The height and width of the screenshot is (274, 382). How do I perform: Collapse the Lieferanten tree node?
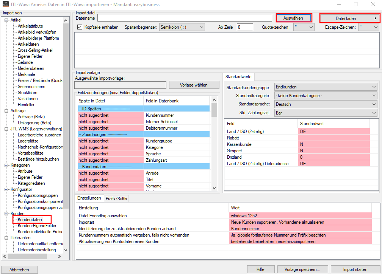[6, 238]
